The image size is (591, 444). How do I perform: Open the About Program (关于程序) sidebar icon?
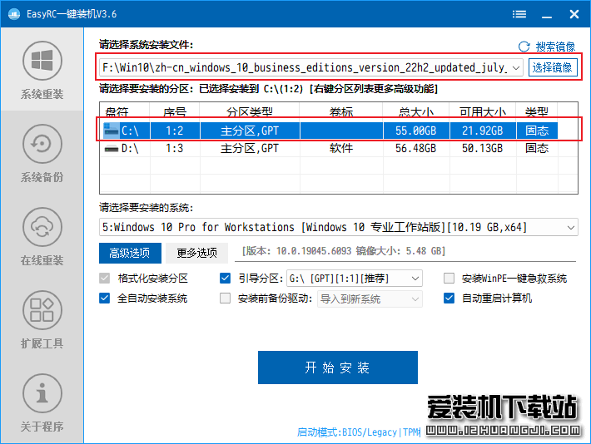[42, 393]
